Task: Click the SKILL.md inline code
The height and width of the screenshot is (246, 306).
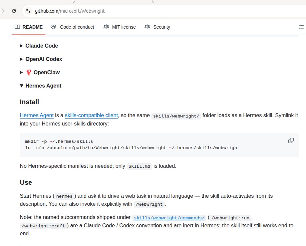Action: (139, 166)
